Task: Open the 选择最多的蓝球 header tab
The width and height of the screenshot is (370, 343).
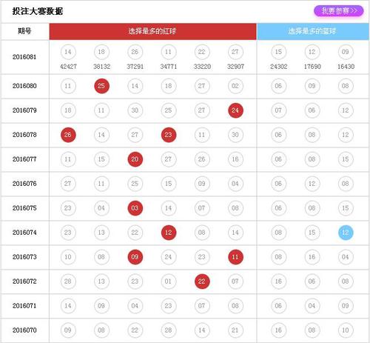Action: click(313, 31)
